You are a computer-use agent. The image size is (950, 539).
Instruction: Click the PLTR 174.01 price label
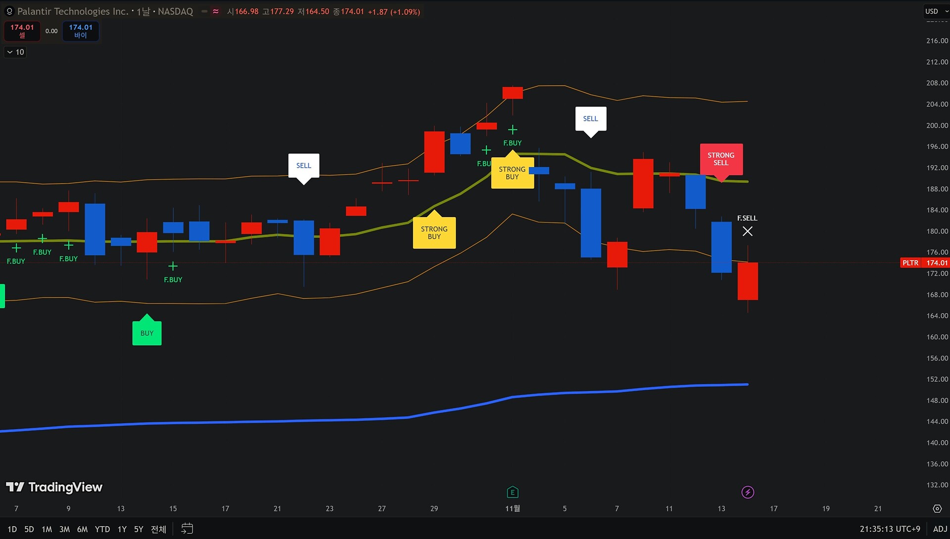pos(924,263)
